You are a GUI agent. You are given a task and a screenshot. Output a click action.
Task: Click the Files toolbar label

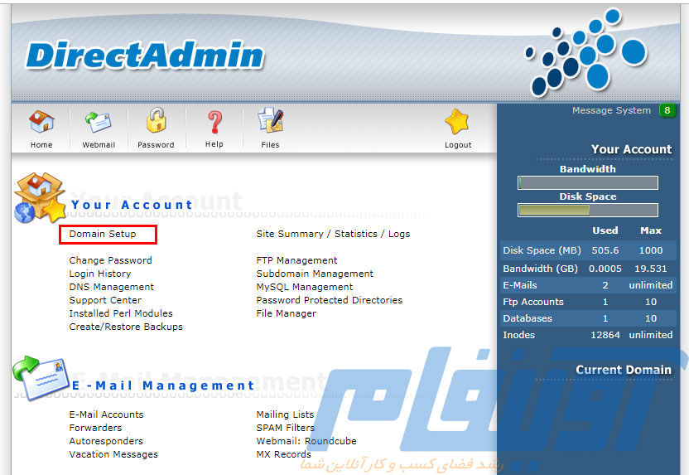(x=270, y=145)
